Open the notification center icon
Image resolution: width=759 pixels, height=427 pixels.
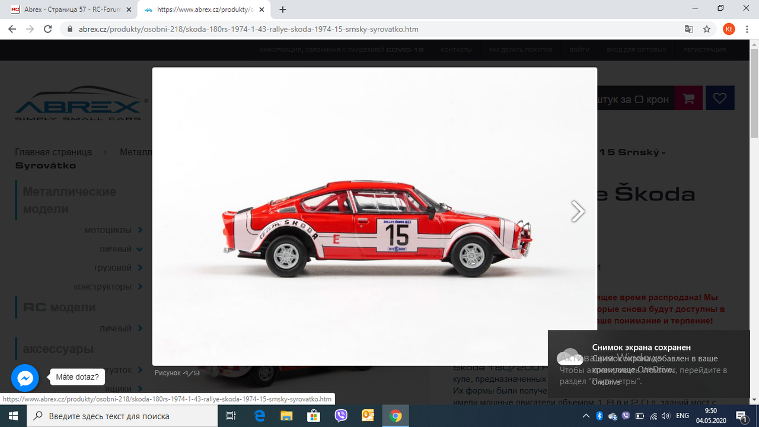tap(742, 416)
